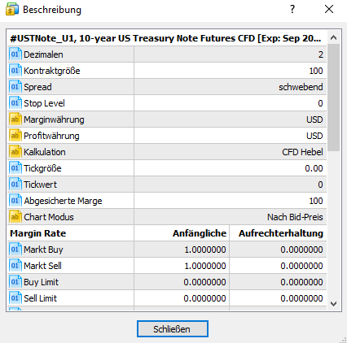Click the icon next to Sell Limit
This screenshot has height=343, width=347.
click(15, 298)
